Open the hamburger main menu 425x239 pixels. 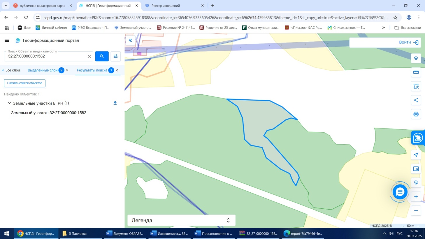7,41
